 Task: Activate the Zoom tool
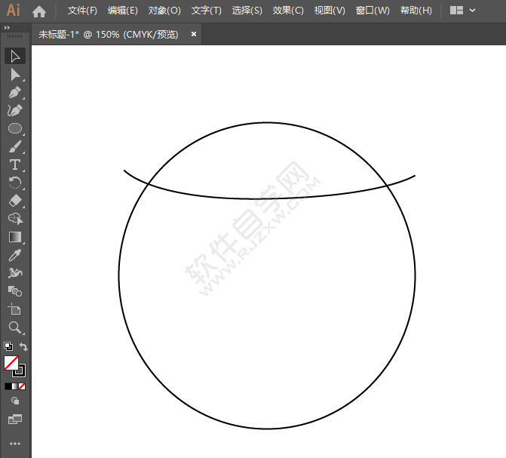click(x=14, y=327)
